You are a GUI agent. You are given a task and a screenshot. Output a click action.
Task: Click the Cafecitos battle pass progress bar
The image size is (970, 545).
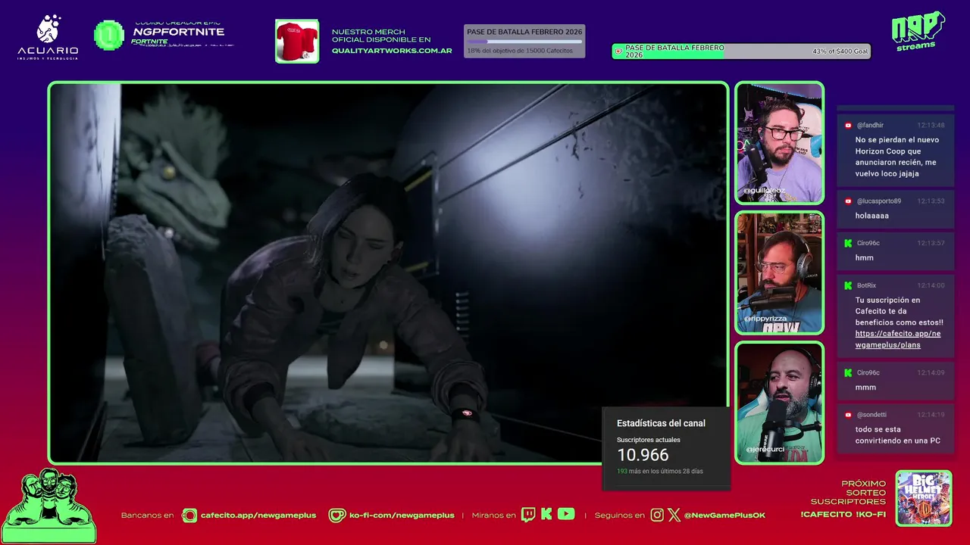point(524,41)
